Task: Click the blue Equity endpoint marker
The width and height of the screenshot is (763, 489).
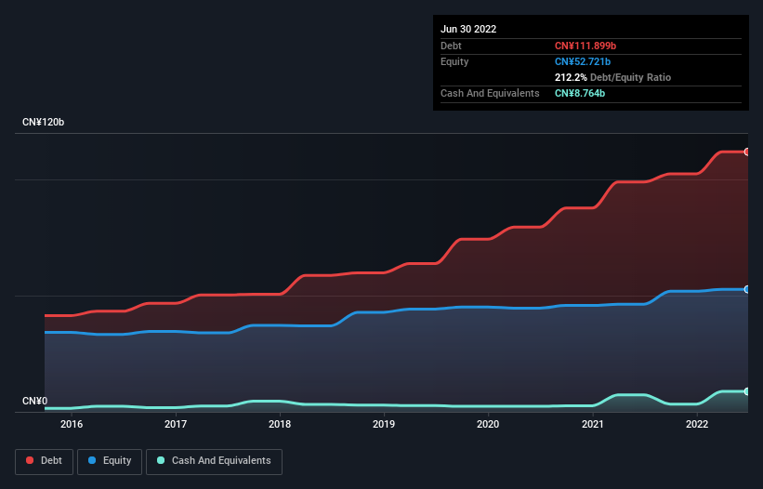Action: tap(747, 289)
